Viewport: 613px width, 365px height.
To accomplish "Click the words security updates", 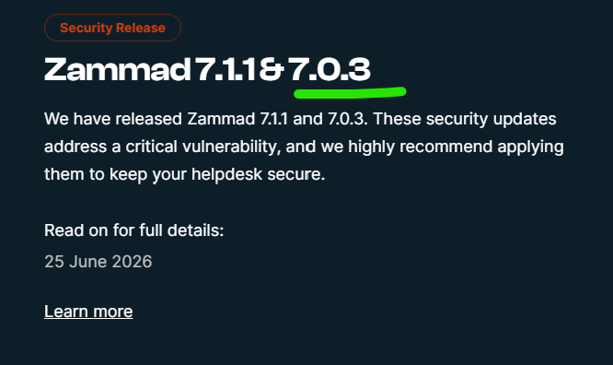I will pos(491,119).
